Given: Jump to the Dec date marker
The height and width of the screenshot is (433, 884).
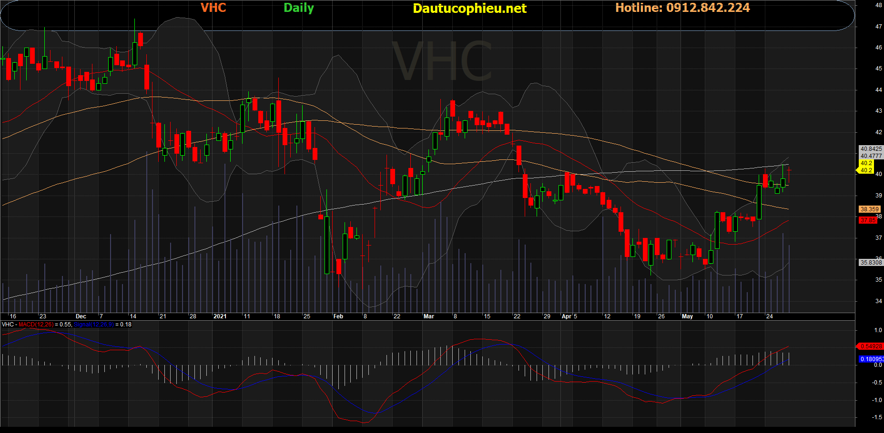Looking at the screenshot, I should point(81,316).
